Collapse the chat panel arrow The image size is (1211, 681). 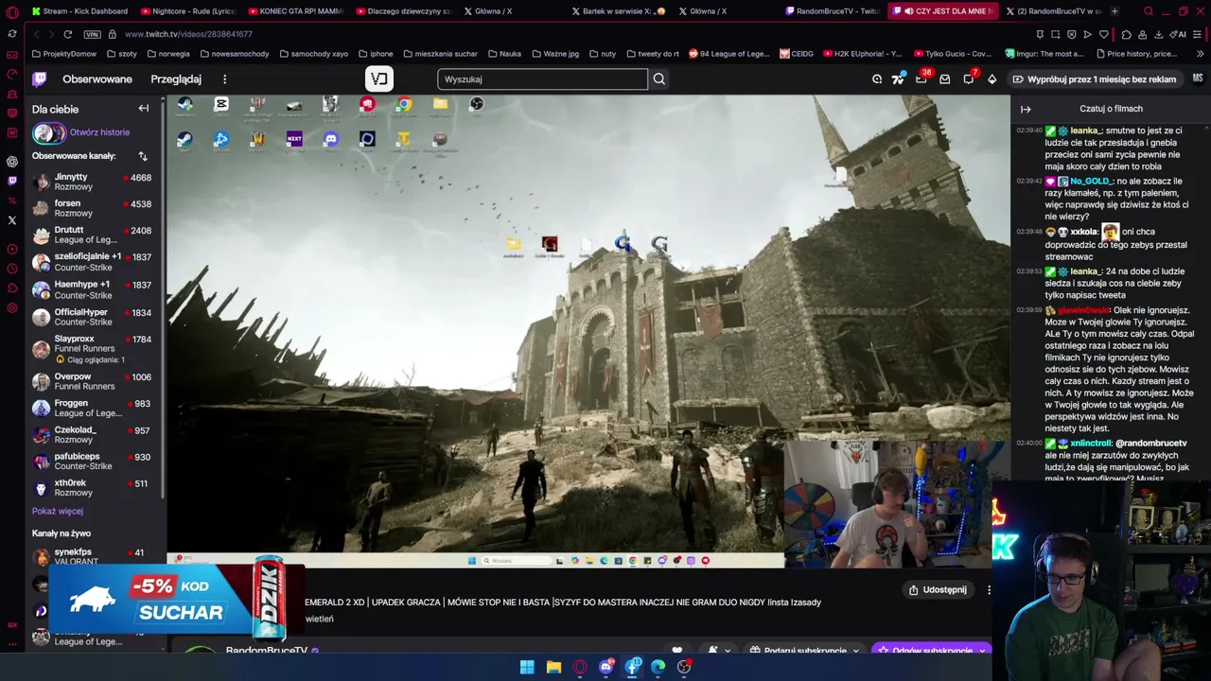(x=1026, y=109)
